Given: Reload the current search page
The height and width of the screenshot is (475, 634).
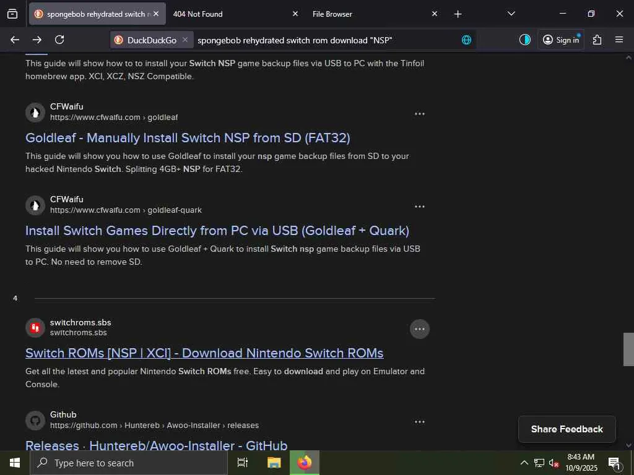Looking at the screenshot, I should tap(59, 40).
